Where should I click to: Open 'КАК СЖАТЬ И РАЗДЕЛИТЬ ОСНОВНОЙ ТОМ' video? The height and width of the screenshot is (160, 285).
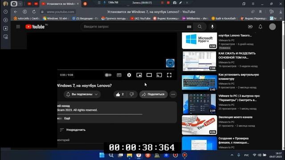pos(237,55)
